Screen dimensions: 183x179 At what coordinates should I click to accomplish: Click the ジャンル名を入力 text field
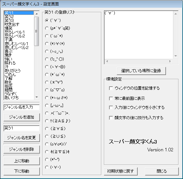pos(22,107)
